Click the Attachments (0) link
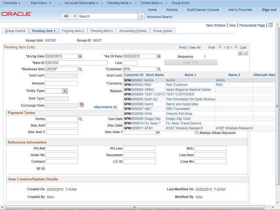Screen dimensions: 280x210 click(105, 107)
